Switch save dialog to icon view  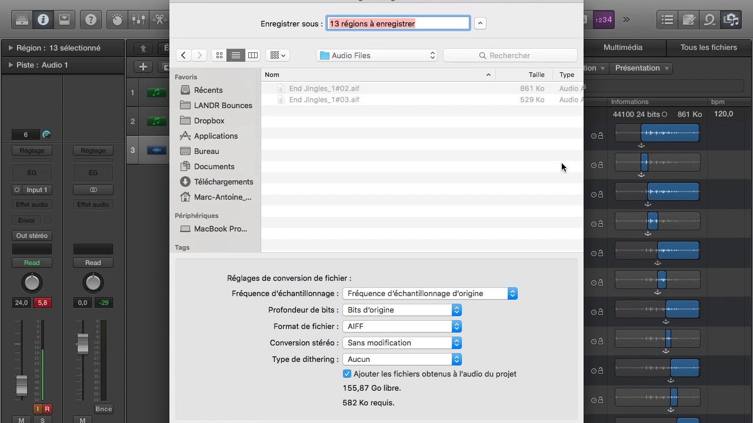(219, 55)
